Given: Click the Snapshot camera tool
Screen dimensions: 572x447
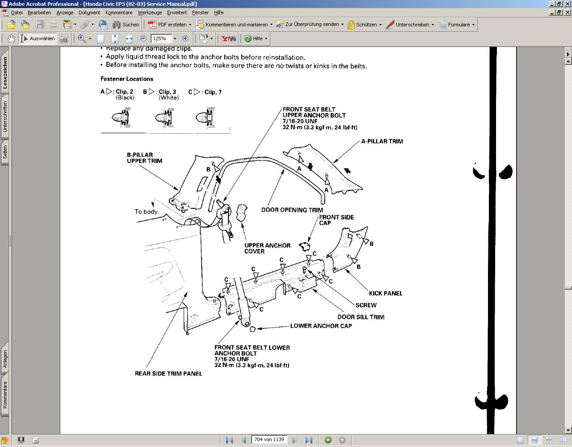Looking at the screenshot, I should point(63,39).
